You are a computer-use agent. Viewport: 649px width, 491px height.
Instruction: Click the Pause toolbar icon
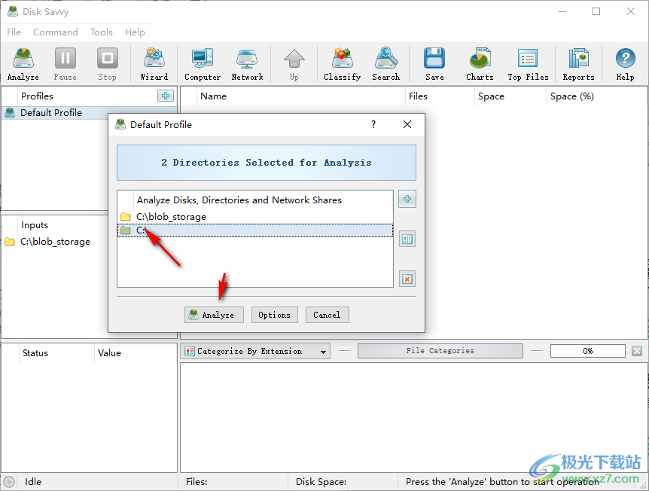point(65,64)
